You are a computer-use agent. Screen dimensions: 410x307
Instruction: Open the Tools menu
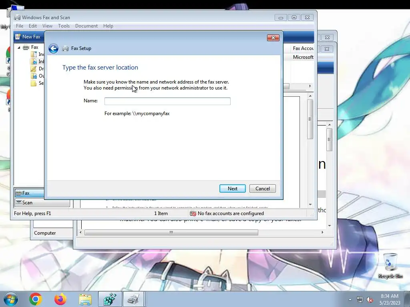coord(64,26)
